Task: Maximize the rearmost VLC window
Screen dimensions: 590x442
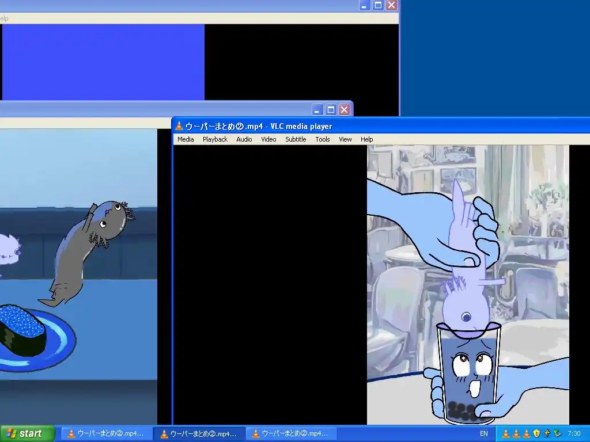Action: [x=378, y=5]
